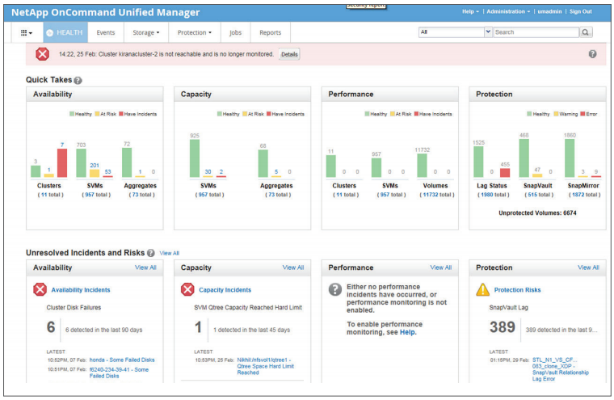Click yellow Availability SVMs at-risk bar 201
The height and width of the screenshot is (400, 614).
click(x=95, y=173)
